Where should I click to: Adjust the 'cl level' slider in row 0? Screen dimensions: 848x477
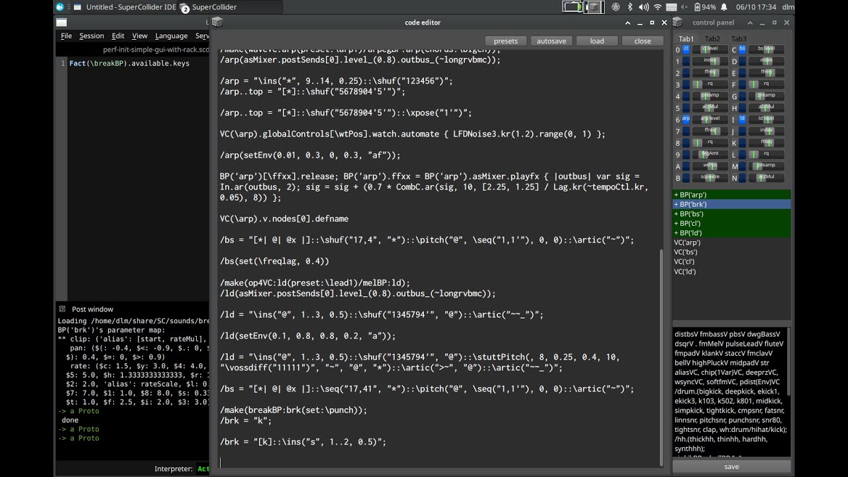[710, 49]
